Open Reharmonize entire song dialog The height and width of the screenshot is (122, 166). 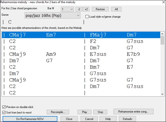(x=134, y=111)
